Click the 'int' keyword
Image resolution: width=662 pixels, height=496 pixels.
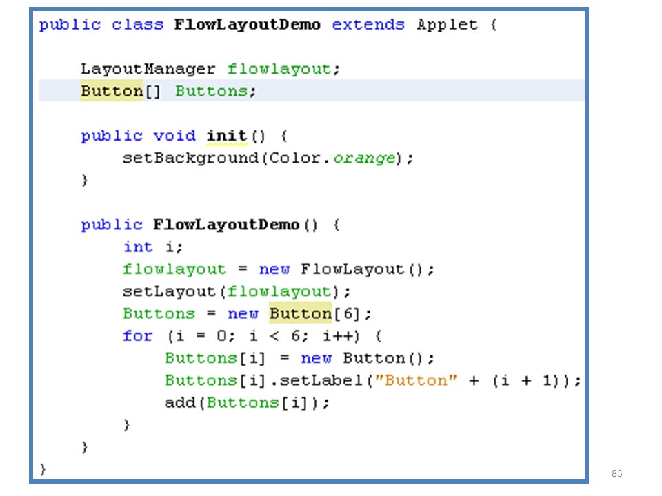point(138,247)
